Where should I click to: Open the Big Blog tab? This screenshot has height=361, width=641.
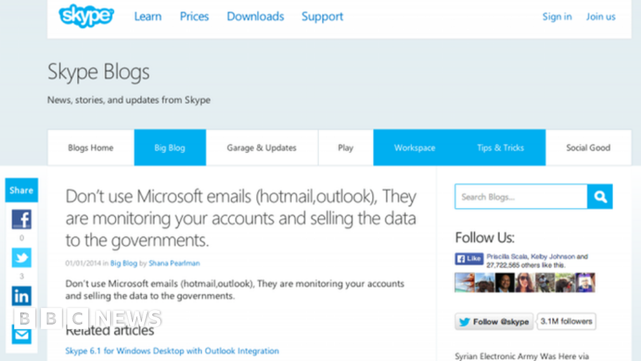(x=170, y=148)
